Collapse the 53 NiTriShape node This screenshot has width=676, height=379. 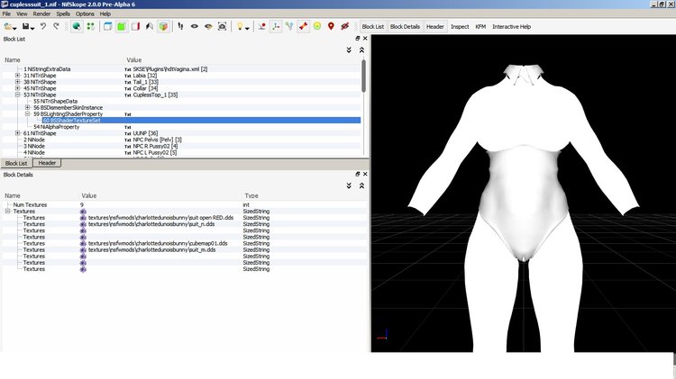(18, 95)
